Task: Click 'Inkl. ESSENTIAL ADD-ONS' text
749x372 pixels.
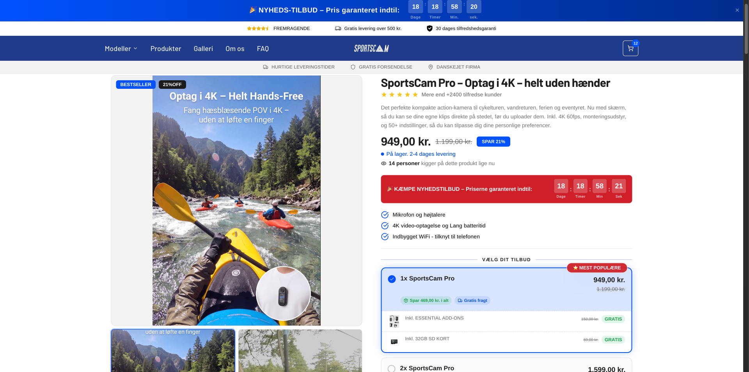Action: point(434,318)
